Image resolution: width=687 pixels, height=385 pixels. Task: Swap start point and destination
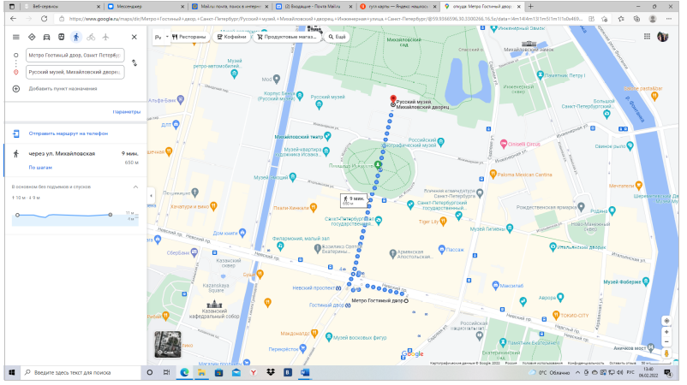(134, 61)
